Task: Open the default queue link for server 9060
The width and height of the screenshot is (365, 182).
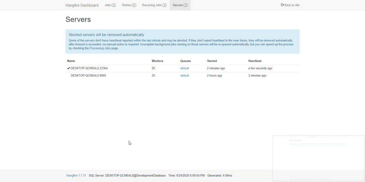Action: pos(185,76)
